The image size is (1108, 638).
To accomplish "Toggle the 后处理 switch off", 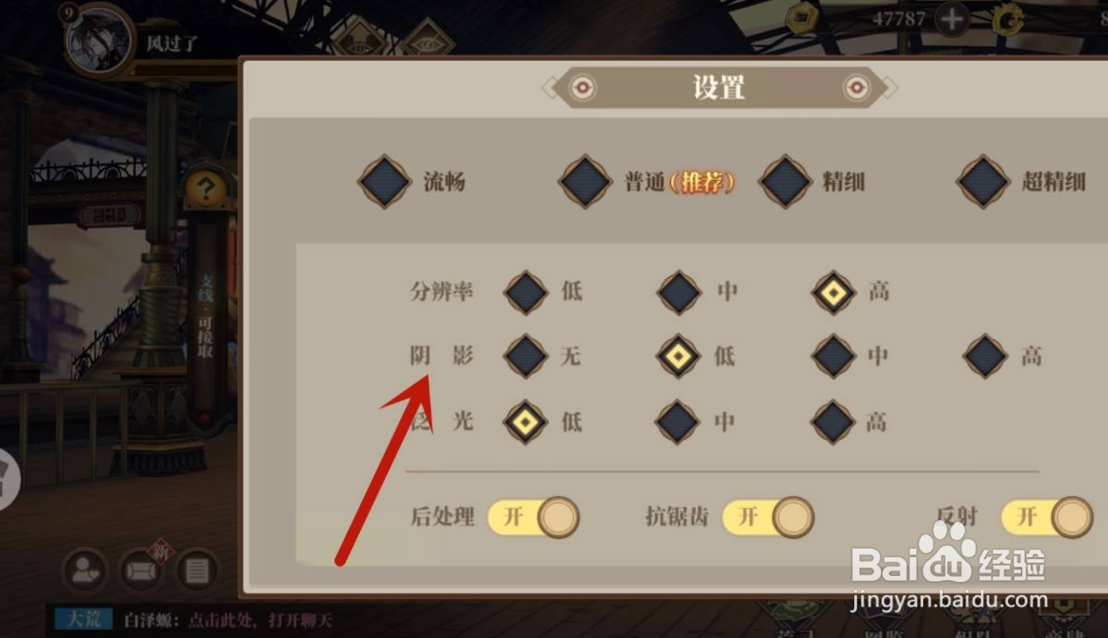I will [534, 517].
